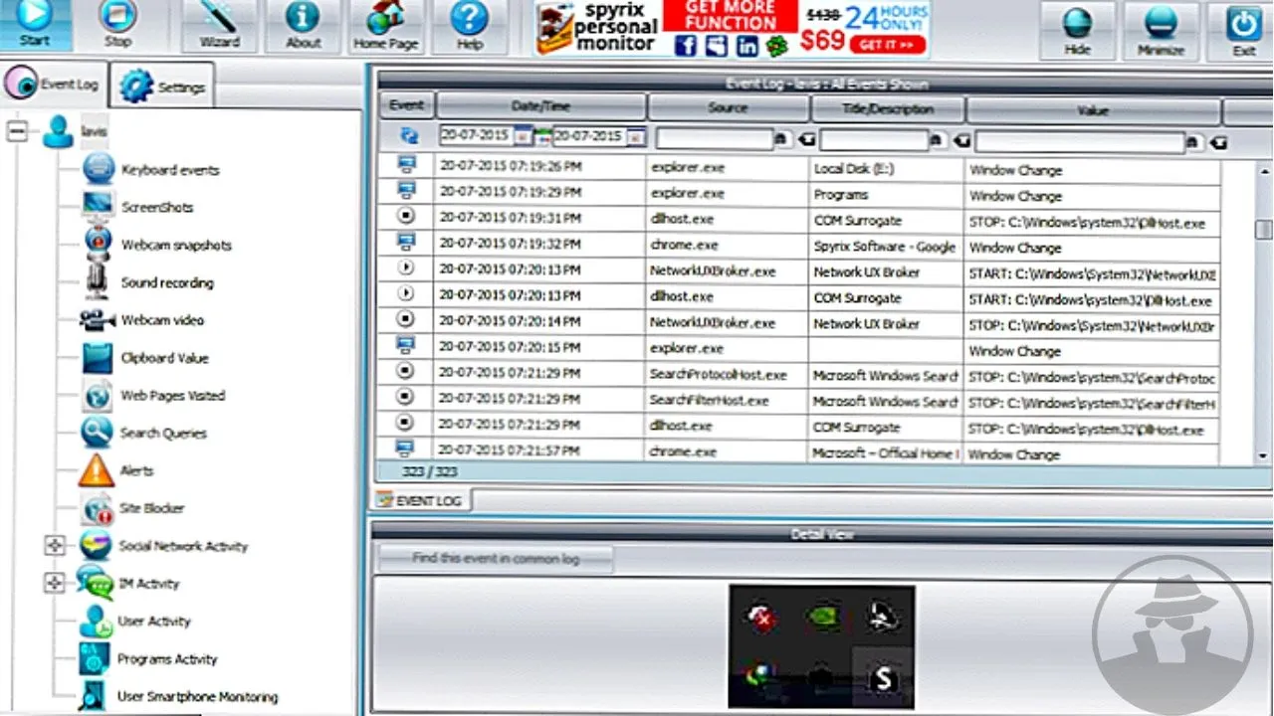Select 07:20:15 PM explorer.exe row

point(798,349)
